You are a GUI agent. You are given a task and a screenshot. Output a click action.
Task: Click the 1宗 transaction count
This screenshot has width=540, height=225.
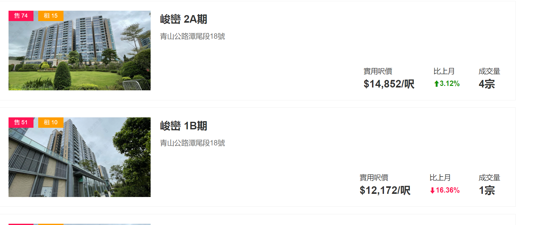[487, 190]
